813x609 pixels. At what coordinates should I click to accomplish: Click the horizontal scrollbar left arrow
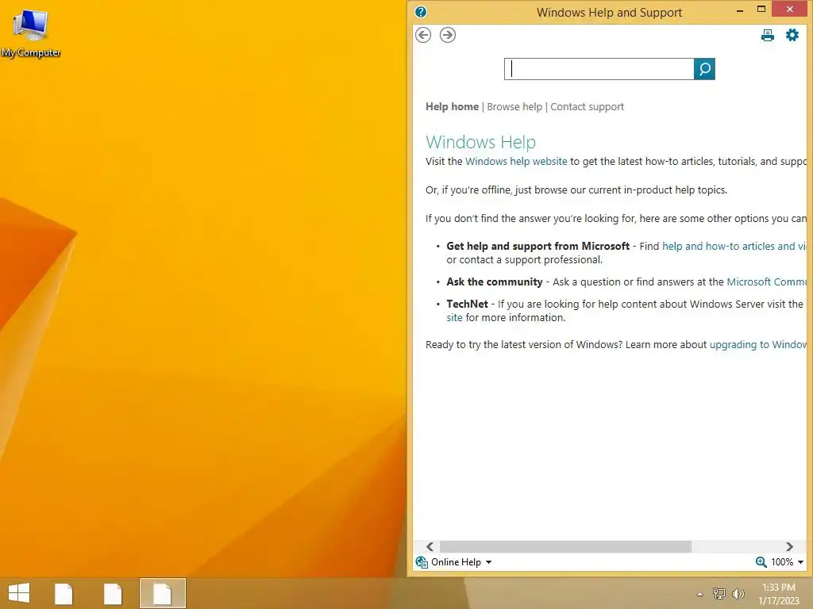(430, 546)
